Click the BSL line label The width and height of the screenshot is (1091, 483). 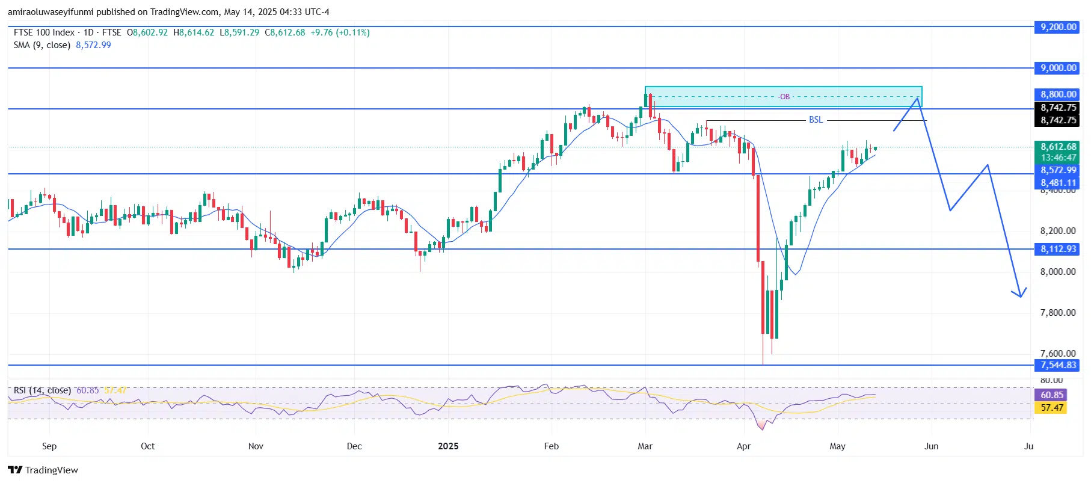[816, 120]
